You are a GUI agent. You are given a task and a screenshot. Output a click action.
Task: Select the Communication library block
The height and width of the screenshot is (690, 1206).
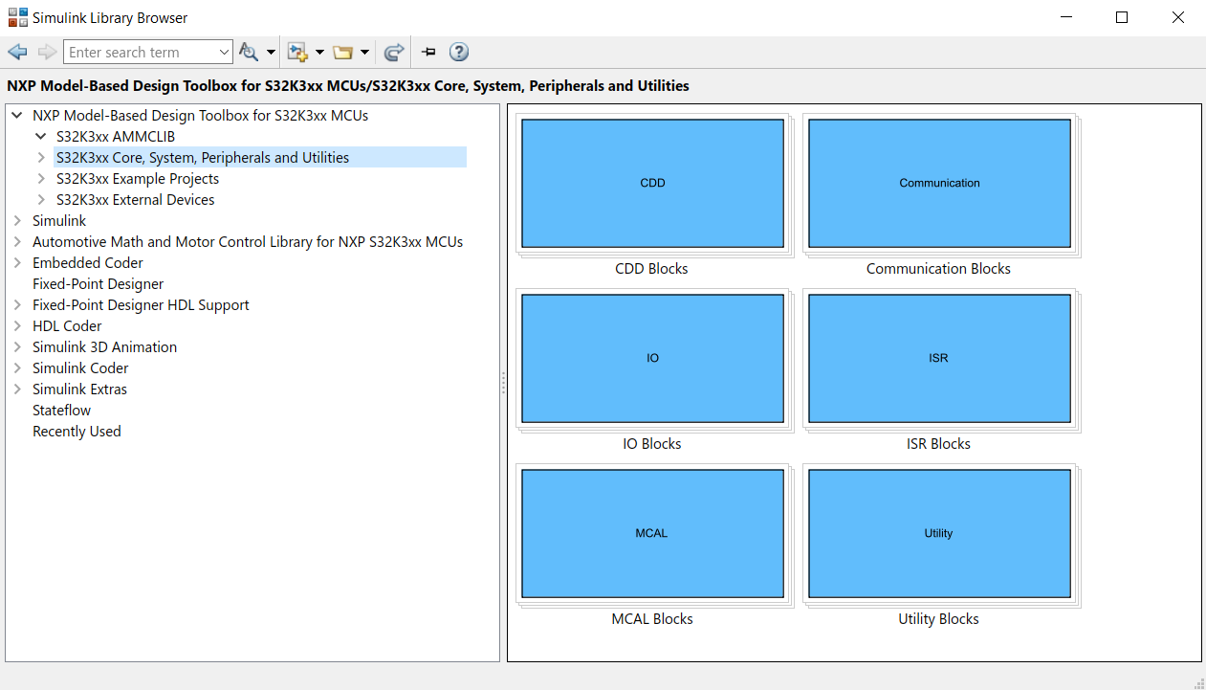pos(939,183)
